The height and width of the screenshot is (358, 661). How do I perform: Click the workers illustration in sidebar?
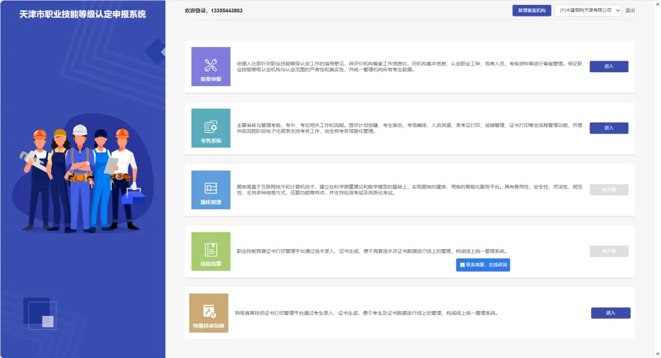click(83, 177)
